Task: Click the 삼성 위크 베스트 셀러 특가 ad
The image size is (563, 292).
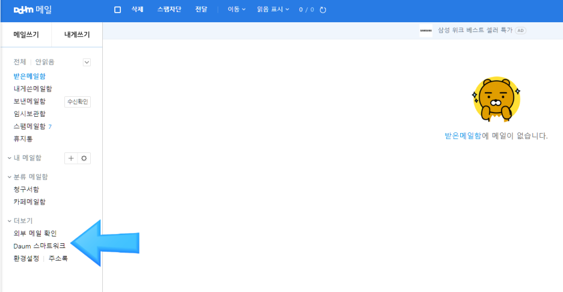Action: click(x=475, y=31)
